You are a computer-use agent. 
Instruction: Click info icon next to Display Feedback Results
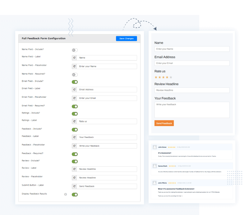click(x=66, y=194)
